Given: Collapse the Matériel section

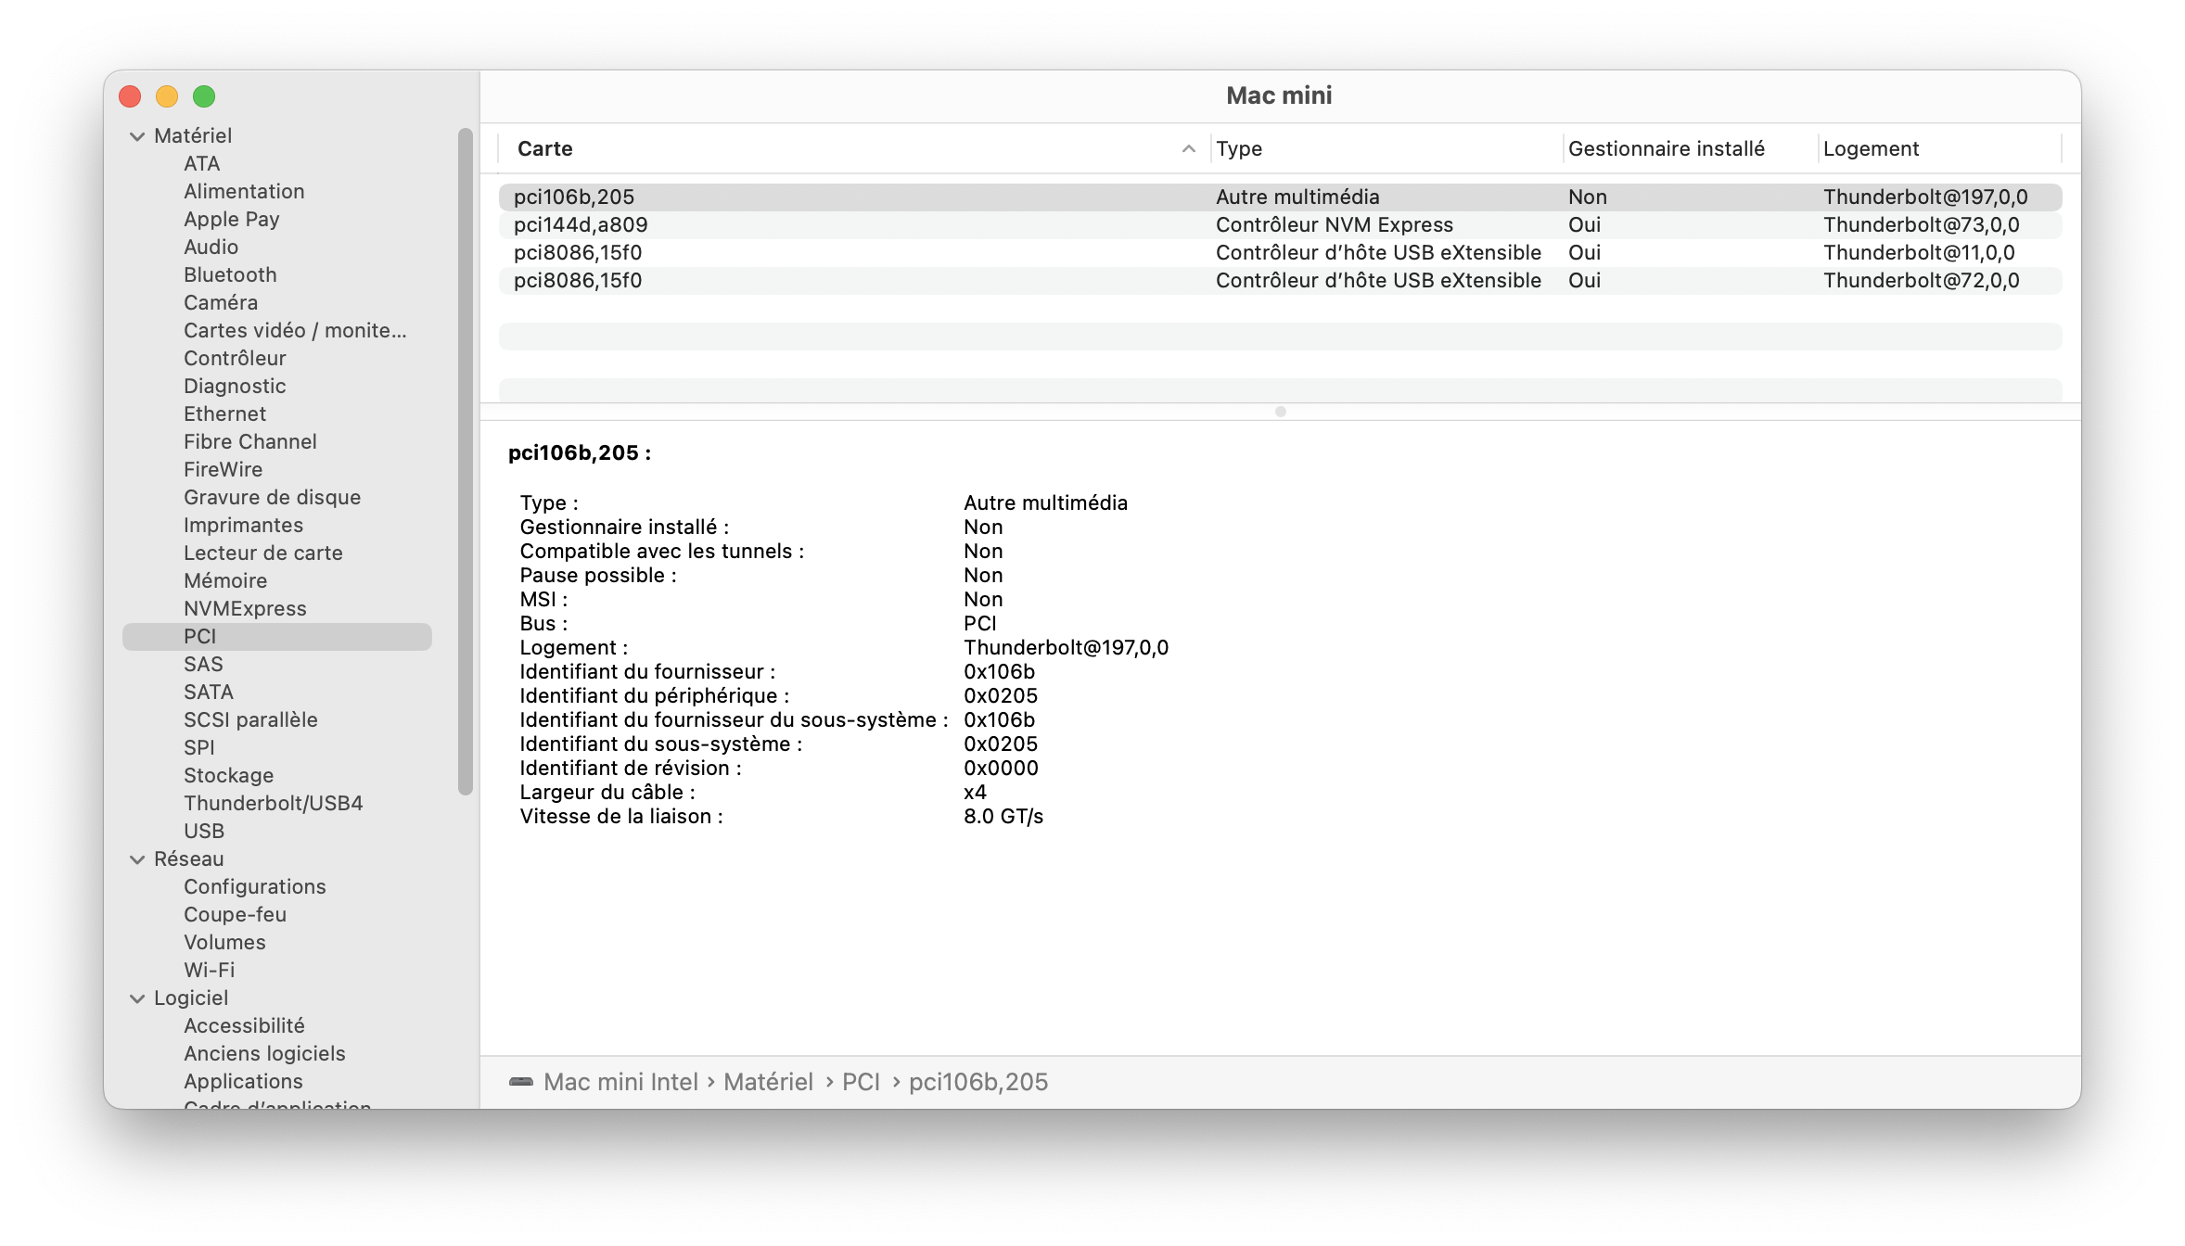Looking at the screenshot, I should click(137, 136).
